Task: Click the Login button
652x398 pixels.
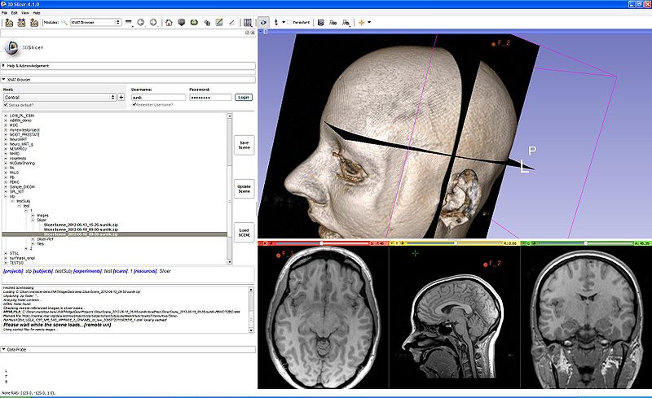Action: click(243, 97)
